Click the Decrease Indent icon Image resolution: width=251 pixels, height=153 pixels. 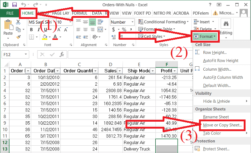pos(78,37)
